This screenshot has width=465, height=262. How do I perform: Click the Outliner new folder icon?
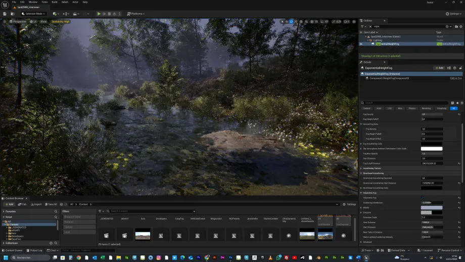[456, 26]
